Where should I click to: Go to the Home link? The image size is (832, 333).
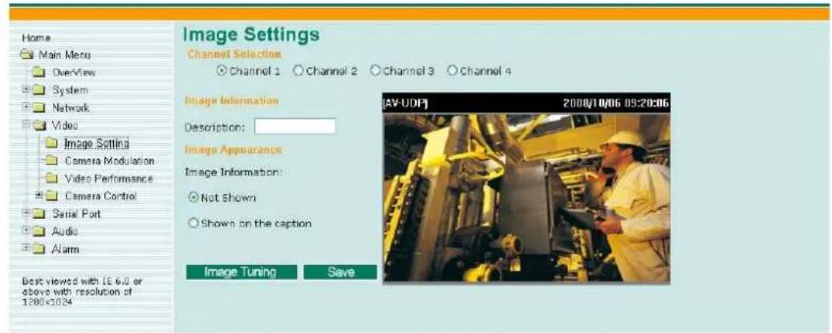pos(36,39)
